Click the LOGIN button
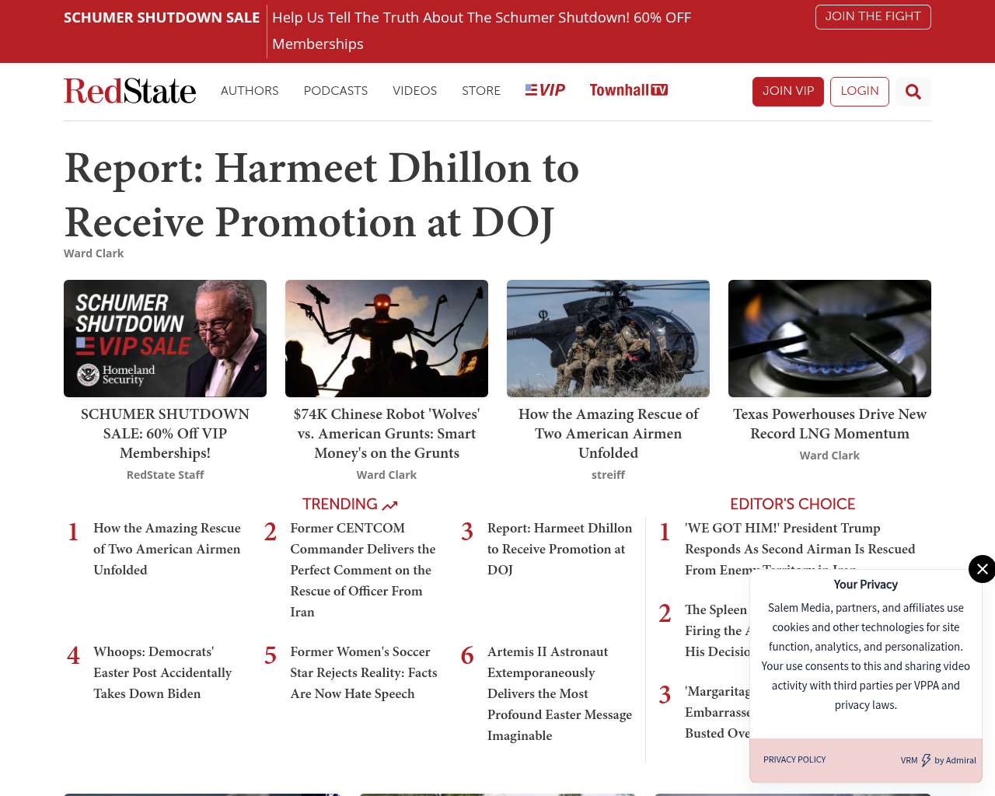Screen dimensions: 995x796 860,92
